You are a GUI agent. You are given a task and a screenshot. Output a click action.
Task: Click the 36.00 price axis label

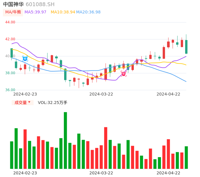tap(10, 90)
